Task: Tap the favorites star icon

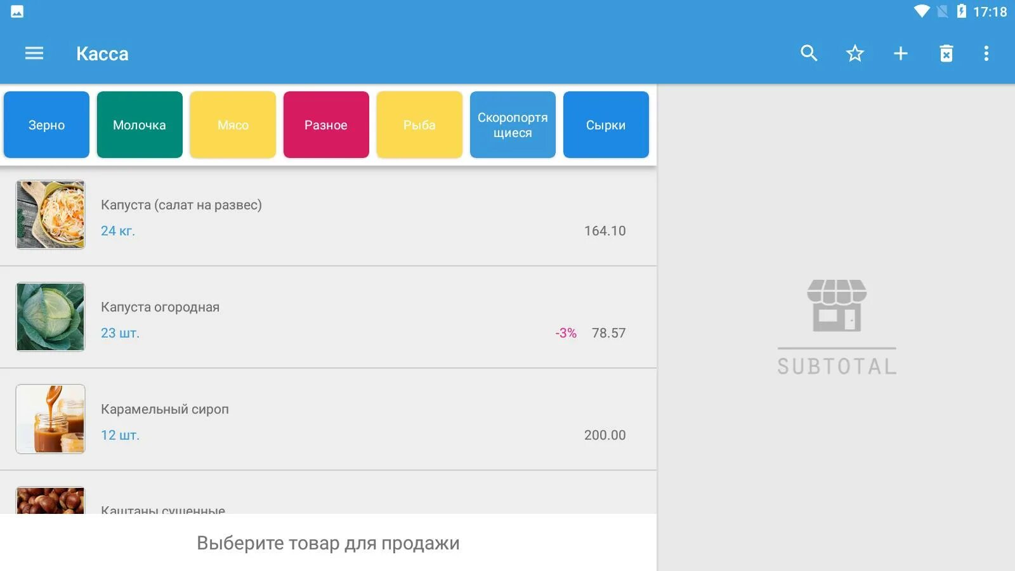Action: coord(855,53)
